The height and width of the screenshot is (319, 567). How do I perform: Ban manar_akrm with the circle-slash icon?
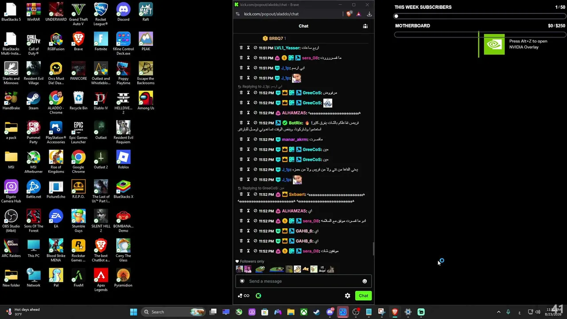click(x=255, y=140)
